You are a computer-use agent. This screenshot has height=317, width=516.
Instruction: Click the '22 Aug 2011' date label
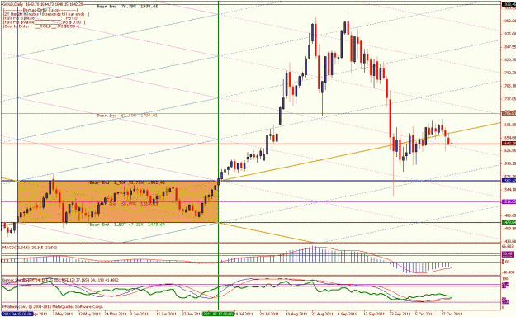322,314
